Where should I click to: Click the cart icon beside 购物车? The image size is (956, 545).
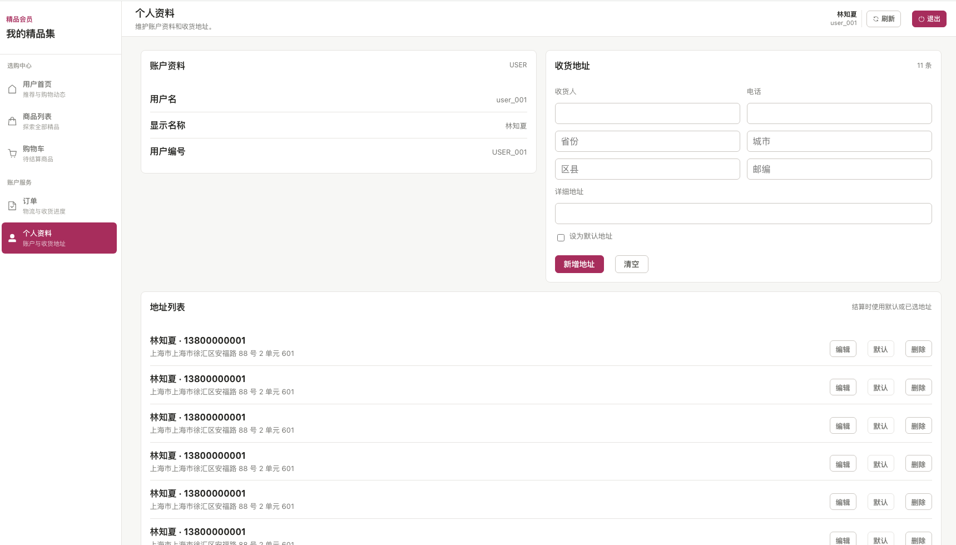pyautogui.click(x=12, y=153)
